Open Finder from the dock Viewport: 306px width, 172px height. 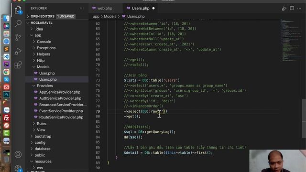tap(6, 18)
